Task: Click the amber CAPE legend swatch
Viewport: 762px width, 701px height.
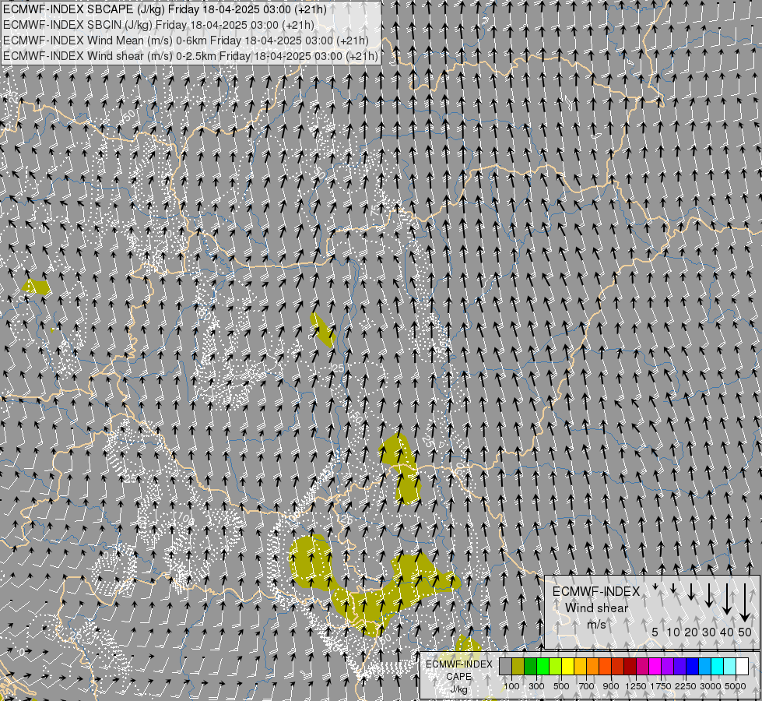Action: click(x=580, y=667)
